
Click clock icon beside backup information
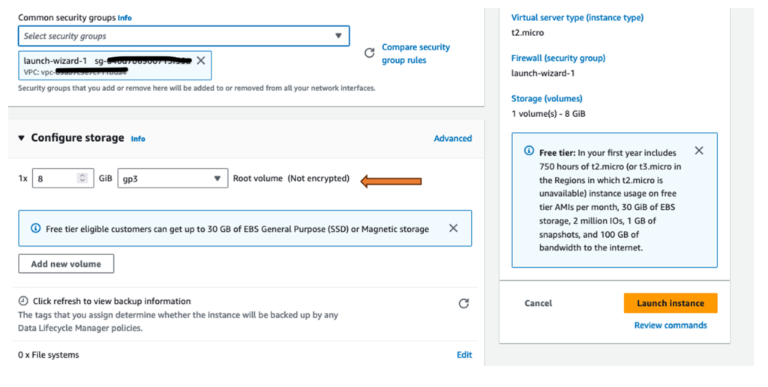point(23,301)
